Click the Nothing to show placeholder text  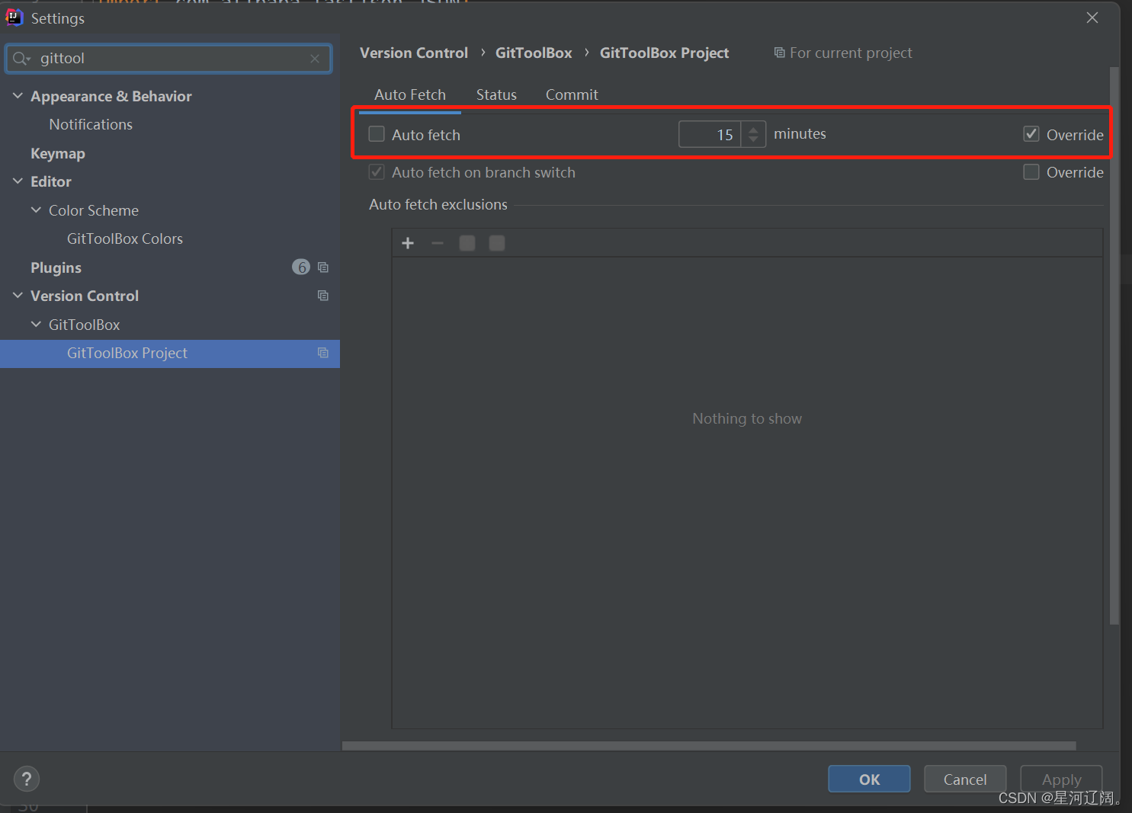(x=747, y=418)
